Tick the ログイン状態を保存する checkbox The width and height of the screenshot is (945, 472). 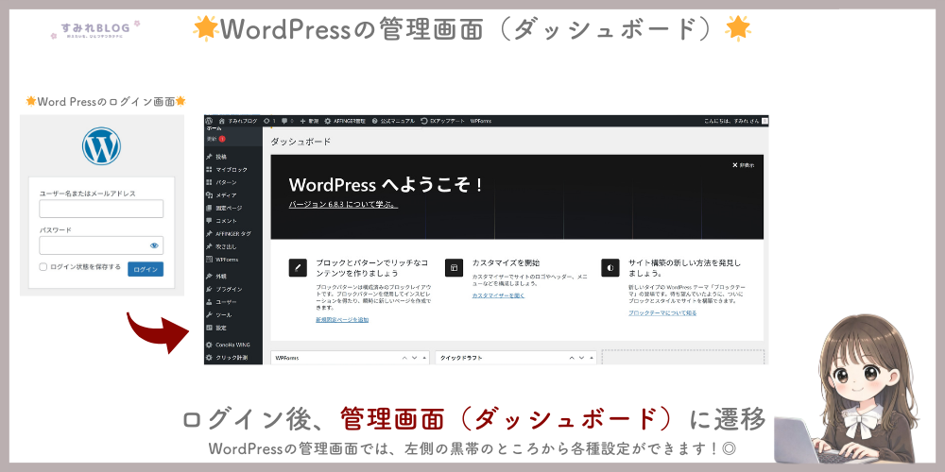tap(43, 267)
